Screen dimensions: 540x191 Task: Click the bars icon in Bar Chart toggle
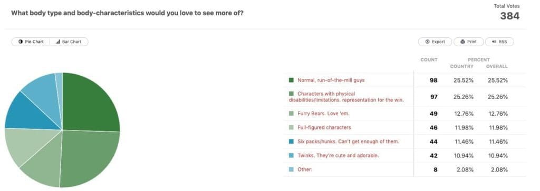click(58, 42)
